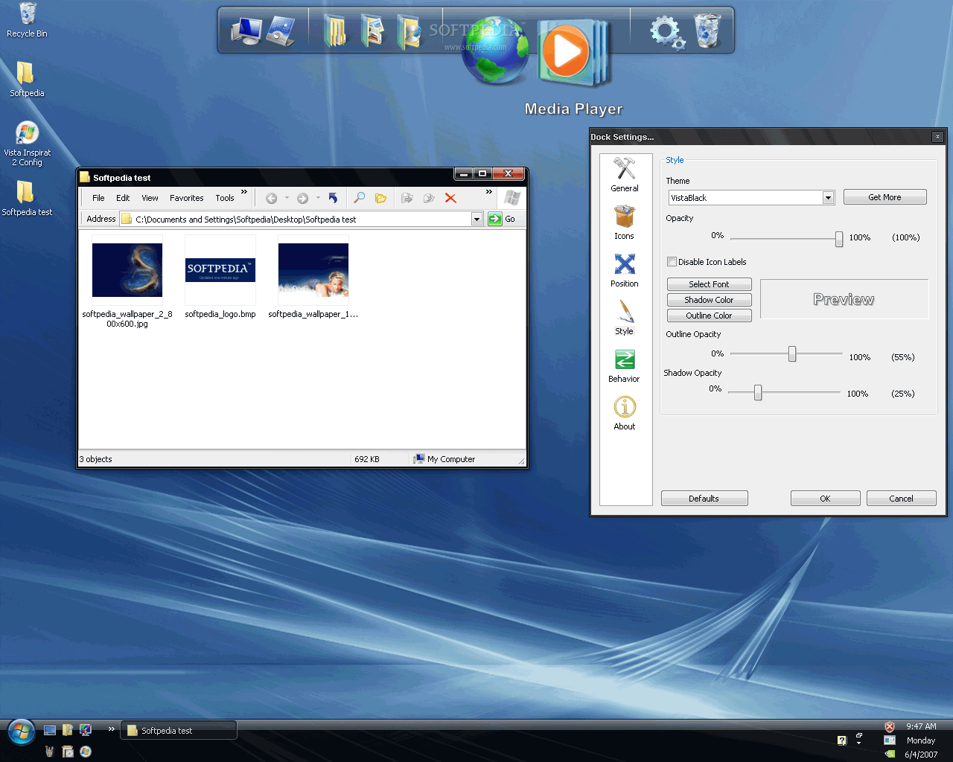This screenshot has height=762, width=953.
Task: Select the Behavior section in Dock Settings
Action: click(x=625, y=365)
